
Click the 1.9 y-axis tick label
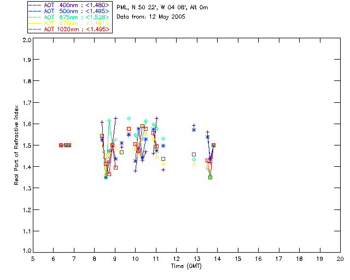27,60
